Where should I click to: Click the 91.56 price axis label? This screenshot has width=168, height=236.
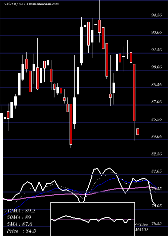(157, 50)
